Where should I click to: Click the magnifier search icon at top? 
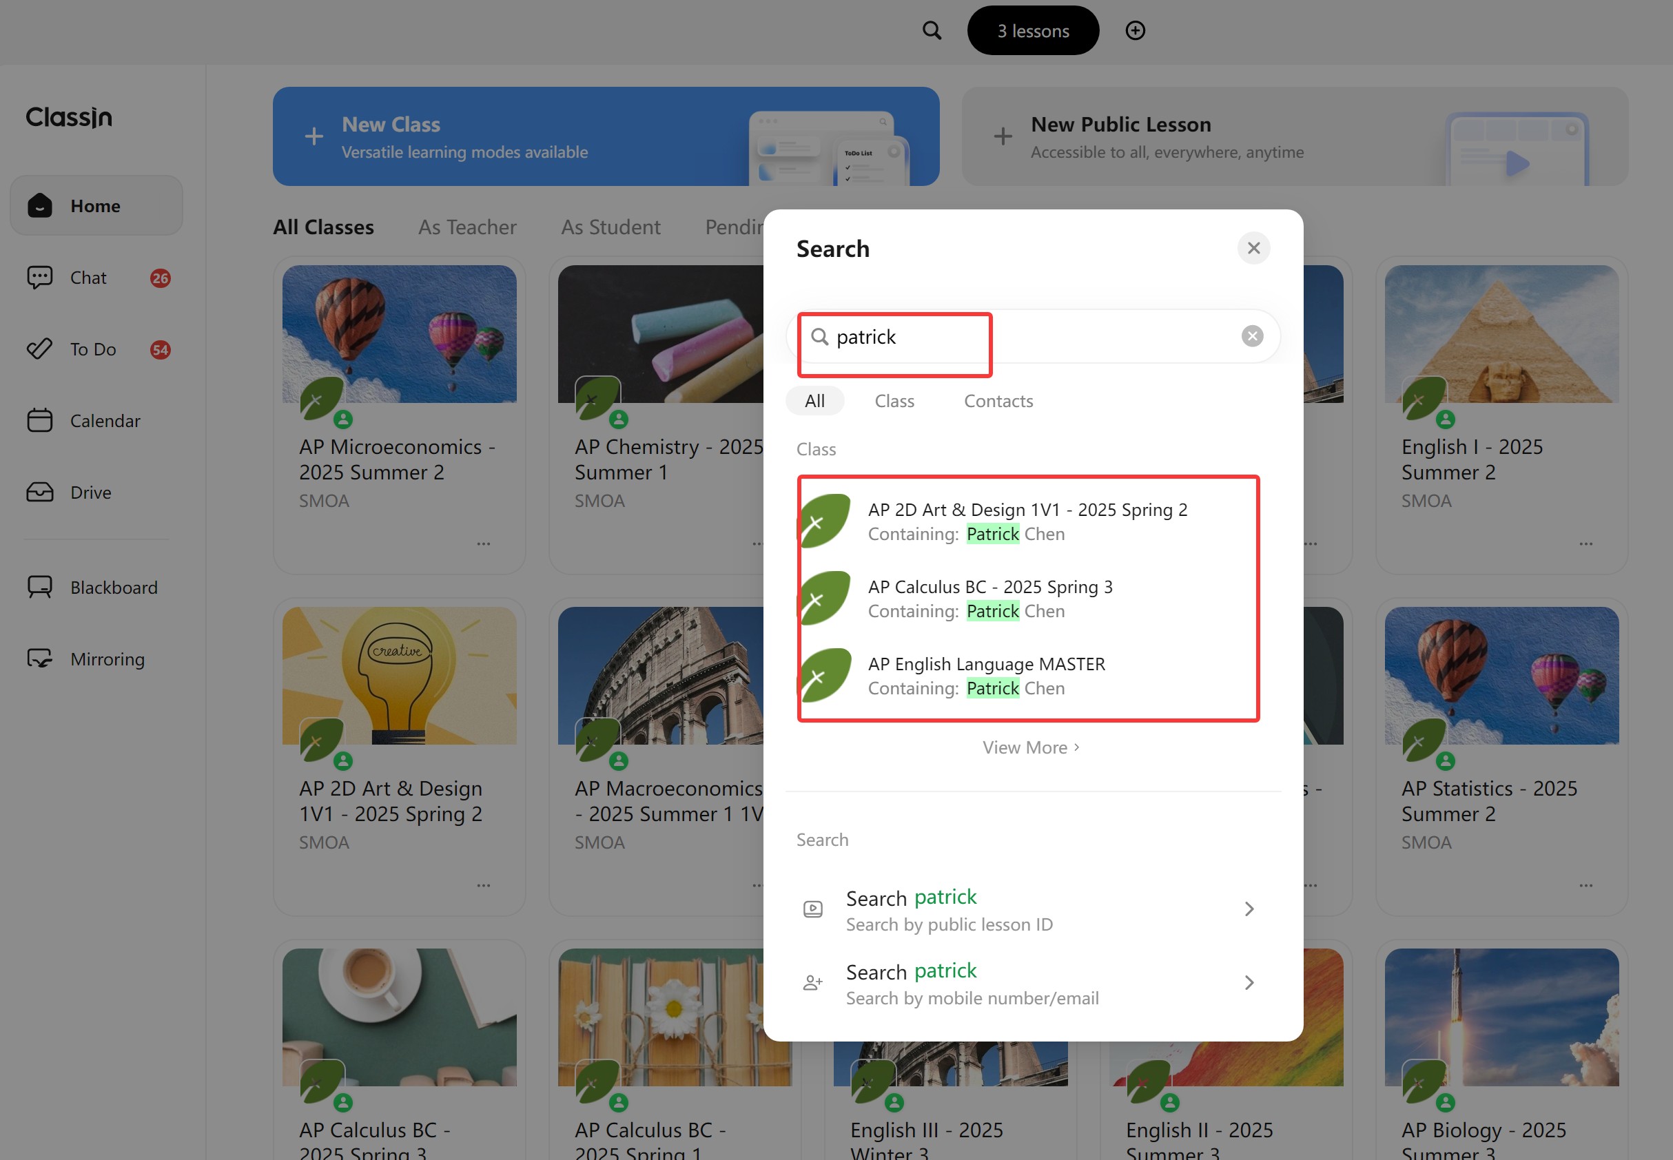932,30
